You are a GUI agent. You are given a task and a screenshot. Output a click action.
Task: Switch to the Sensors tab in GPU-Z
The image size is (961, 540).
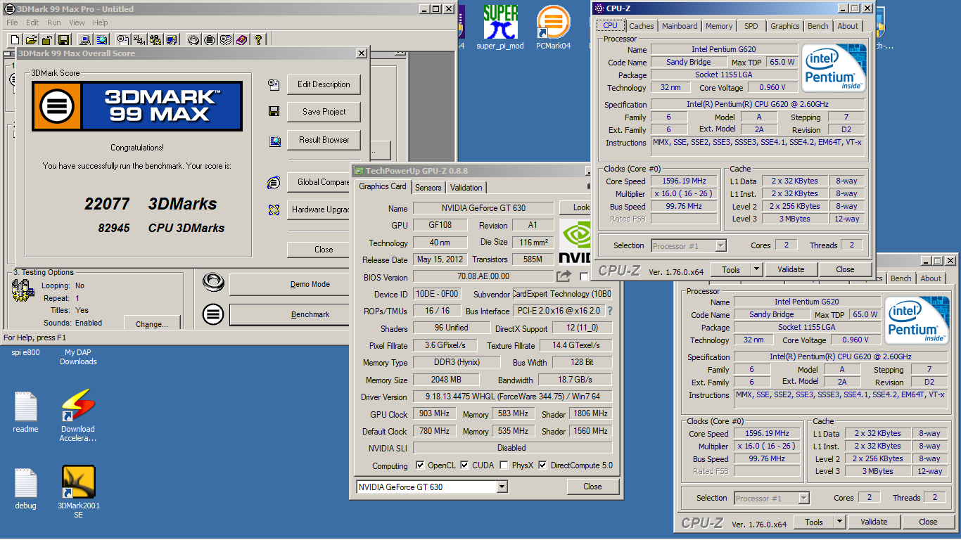point(428,188)
